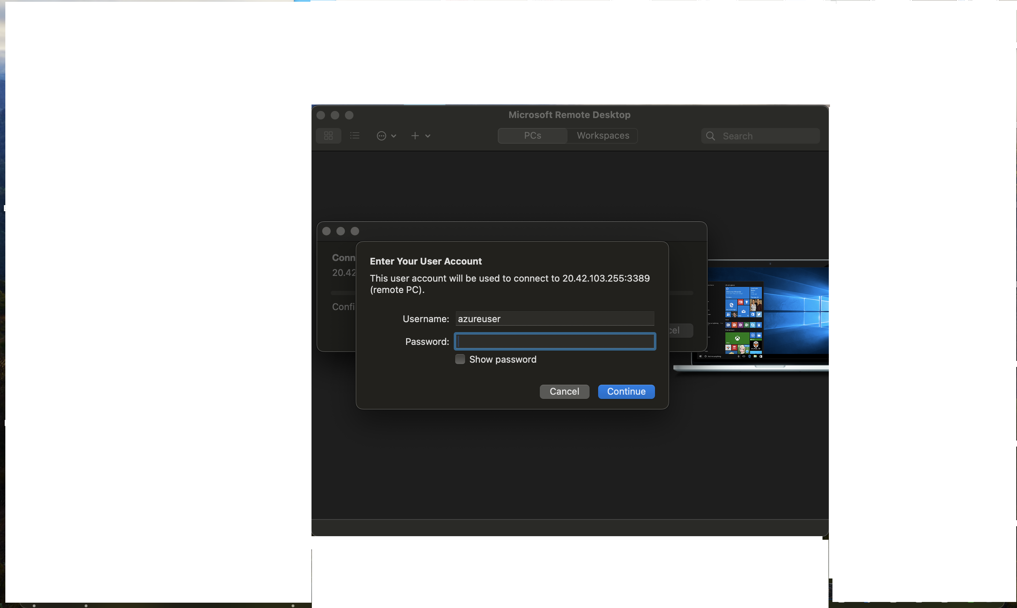Open the ellipsis more-options menu
The image size is (1017, 608).
pyautogui.click(x=381, y=135)
